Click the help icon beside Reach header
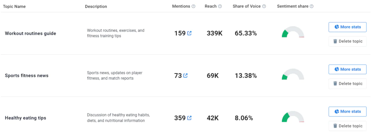Image resolution: width=372 pixels, height=135 pixels. (x=220, y=6)
